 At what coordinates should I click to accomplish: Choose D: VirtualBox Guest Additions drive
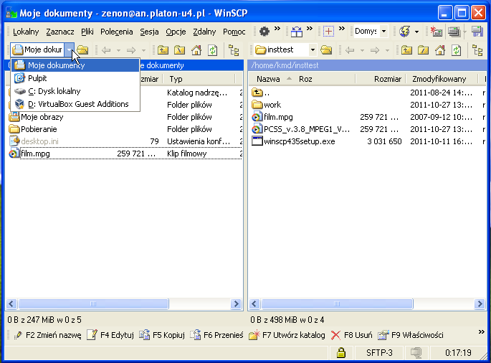point(75,104)
